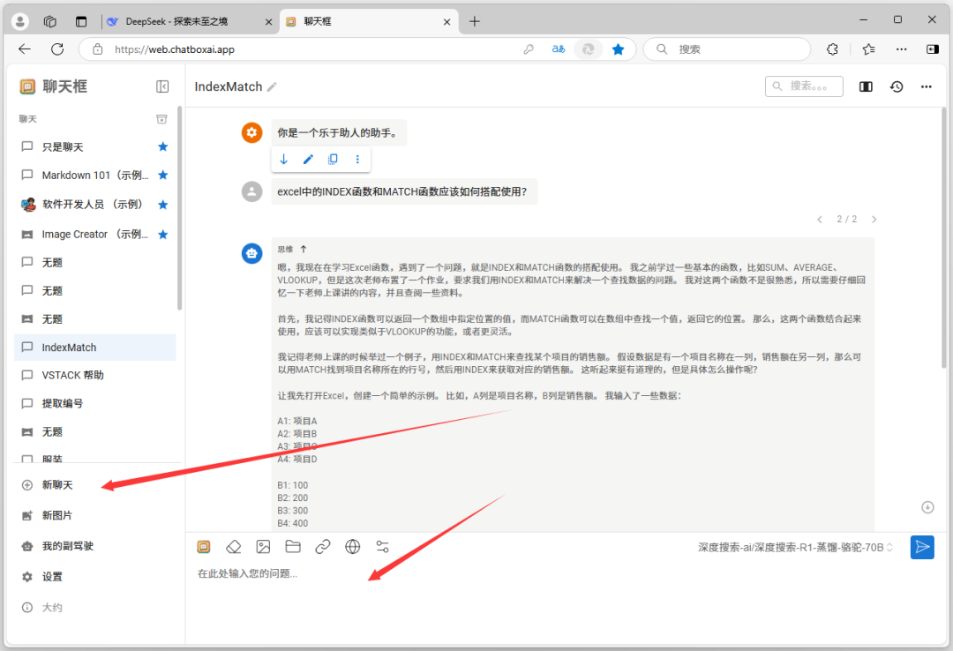Click Chatbox logo in input toolbar

pyautogui.click(x=204, y=547)
